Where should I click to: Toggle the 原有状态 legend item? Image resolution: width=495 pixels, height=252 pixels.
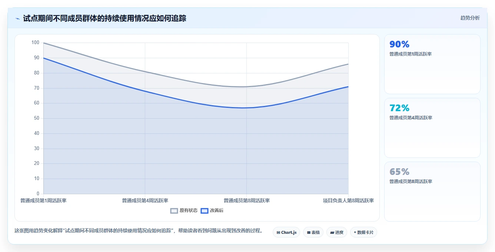184,210
